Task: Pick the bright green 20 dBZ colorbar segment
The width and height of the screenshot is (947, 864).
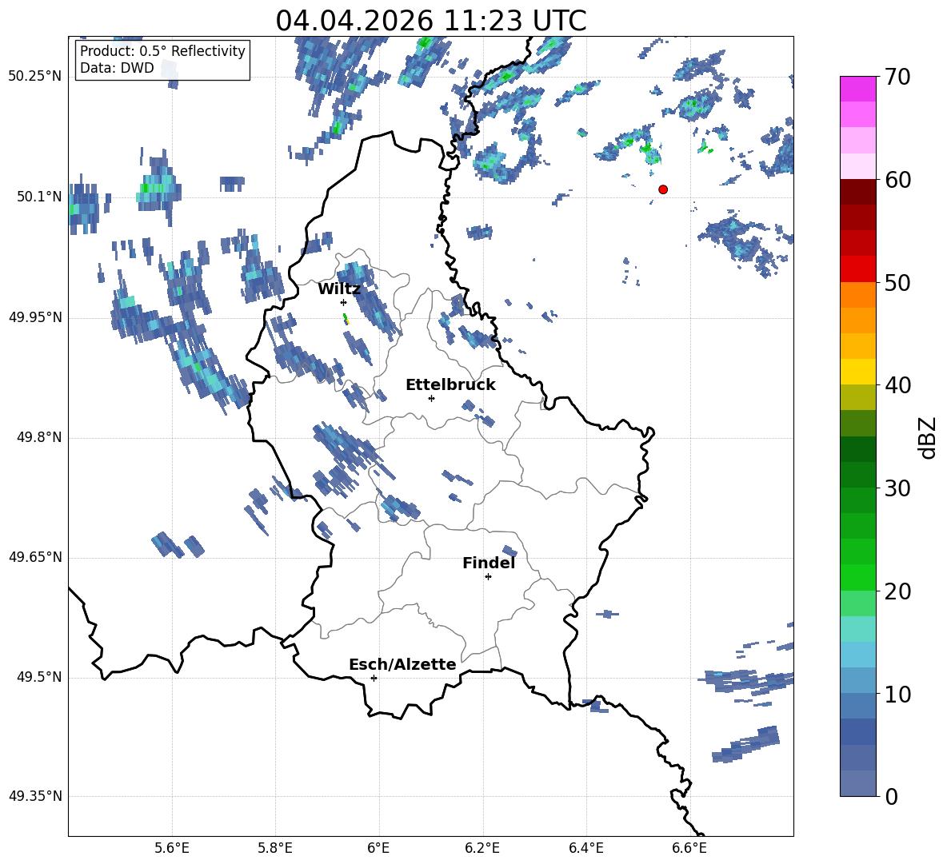Action: point(857,577)
